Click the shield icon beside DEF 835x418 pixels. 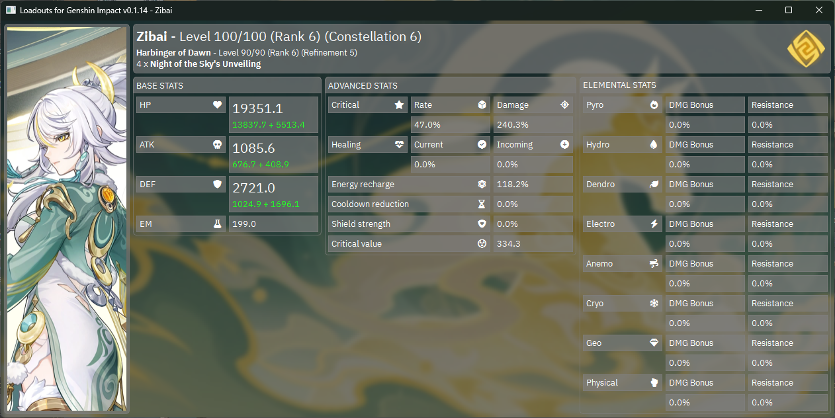coord(217,185)
